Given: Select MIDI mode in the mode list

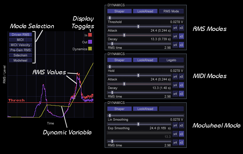Looking at the screenshot, I should pos(21,40).
